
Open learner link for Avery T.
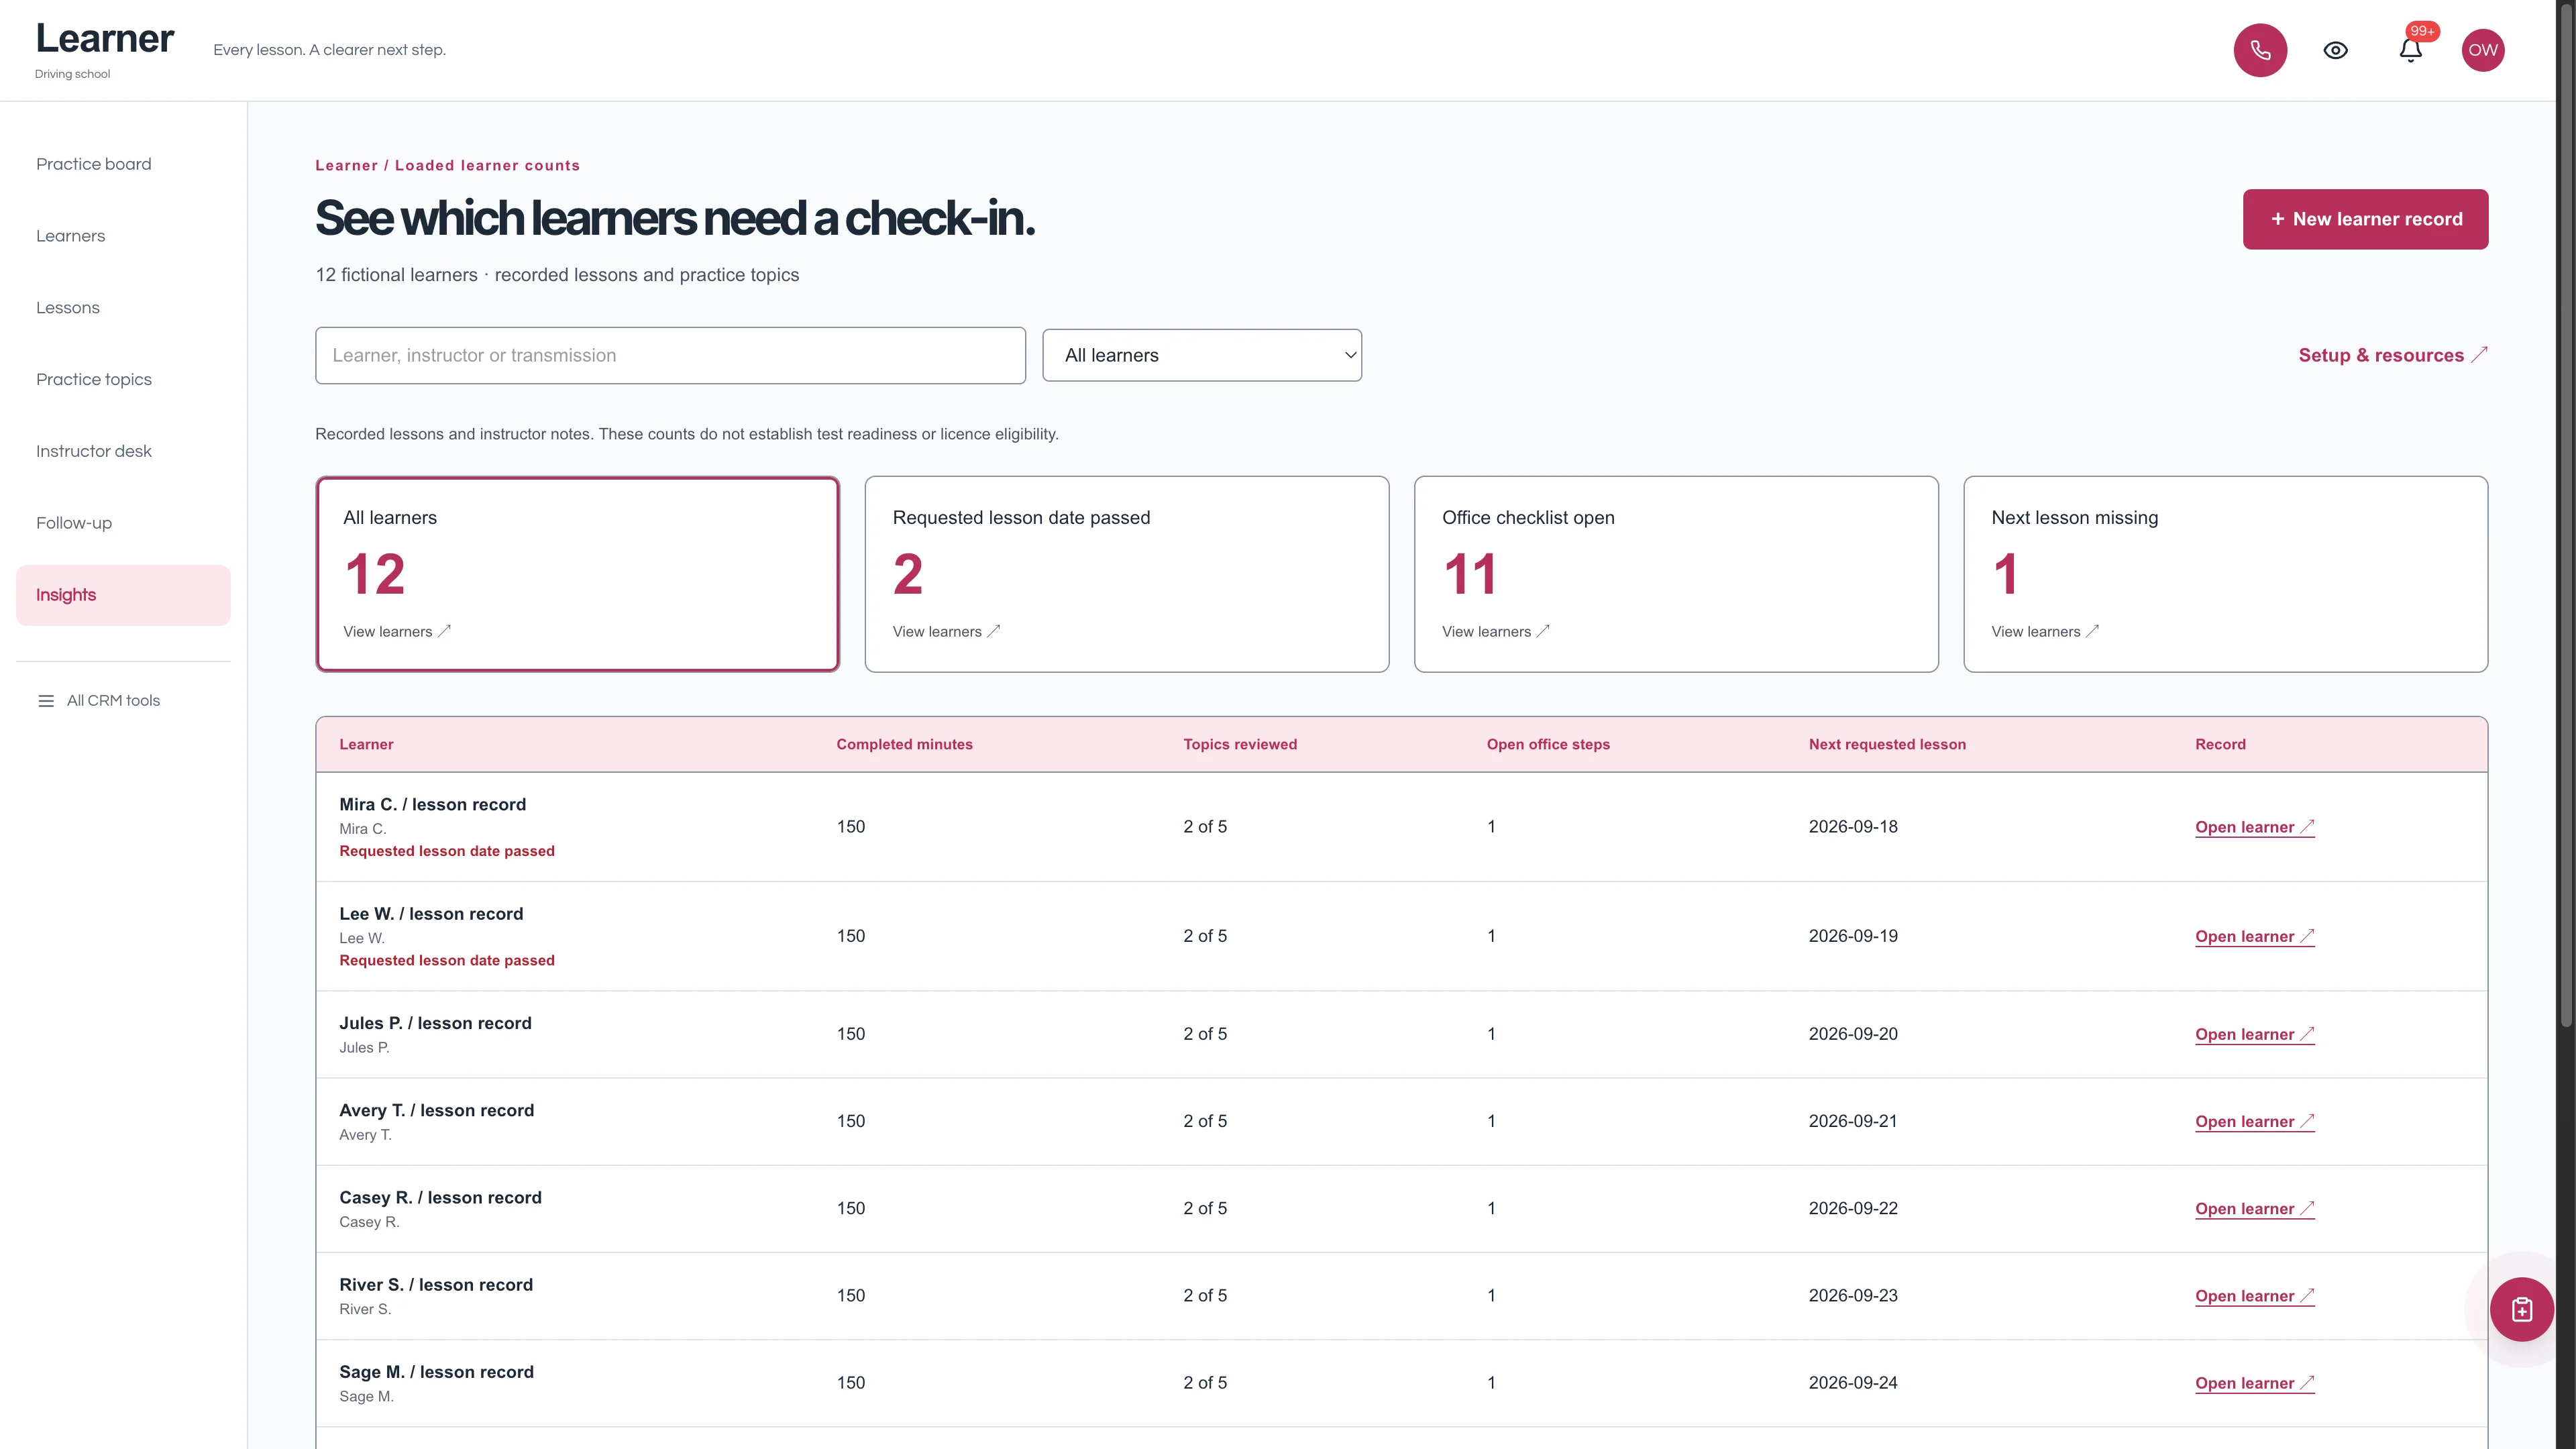[2255, 1121]
